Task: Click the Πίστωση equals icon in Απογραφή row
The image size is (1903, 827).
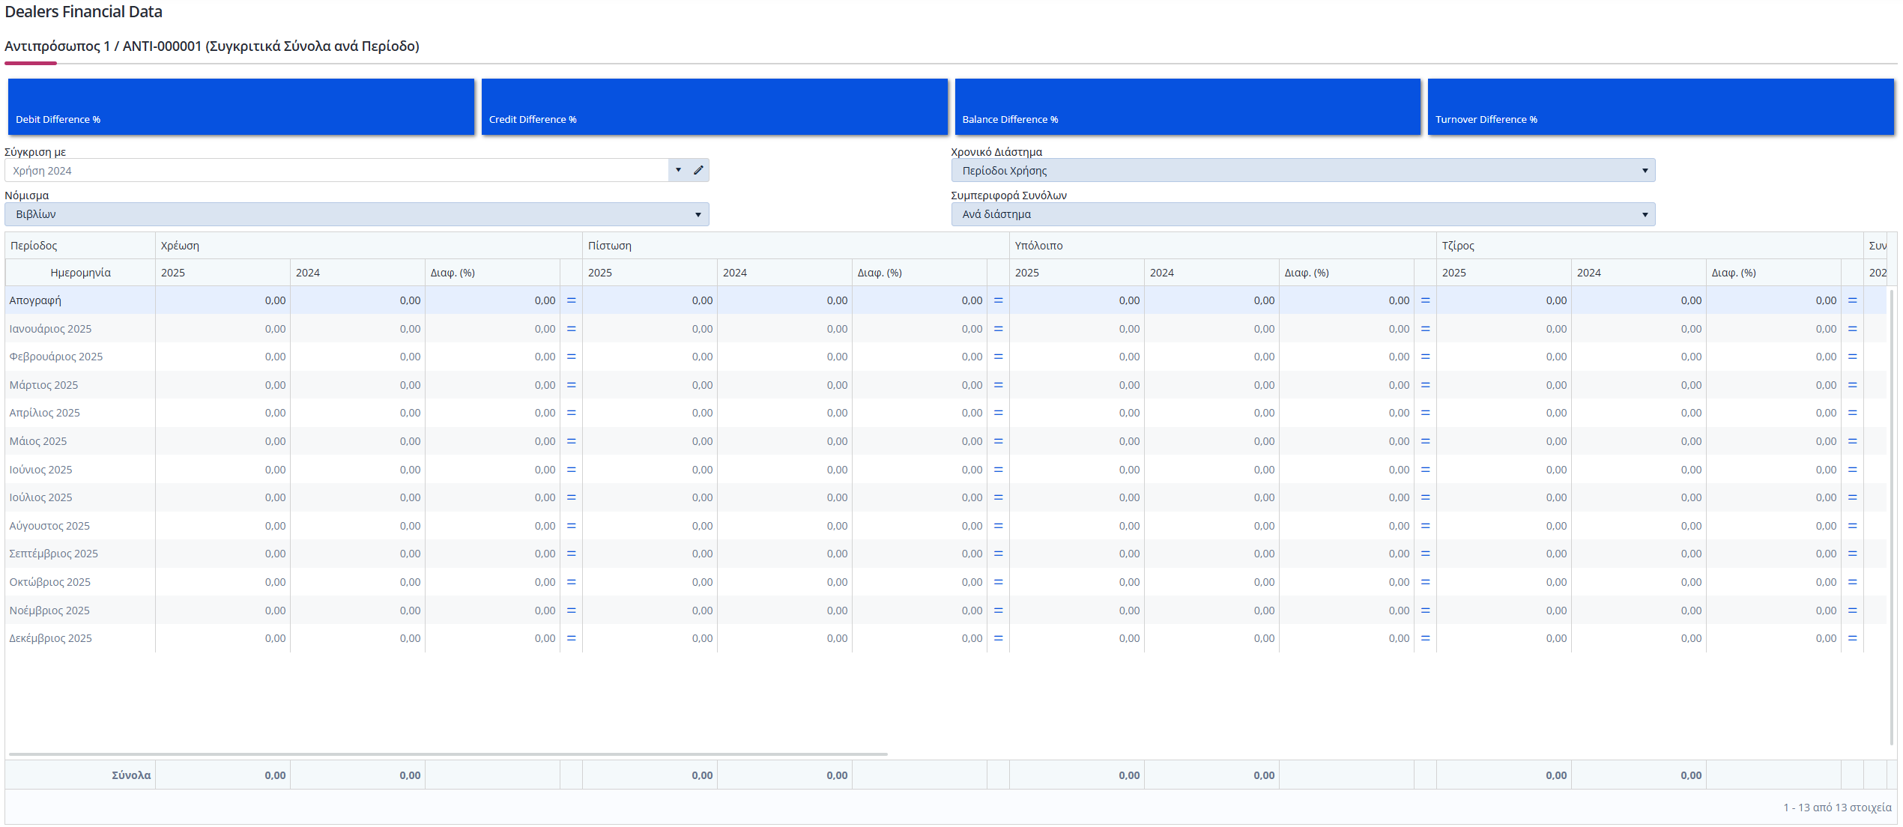Action: (x=998, y=300)
